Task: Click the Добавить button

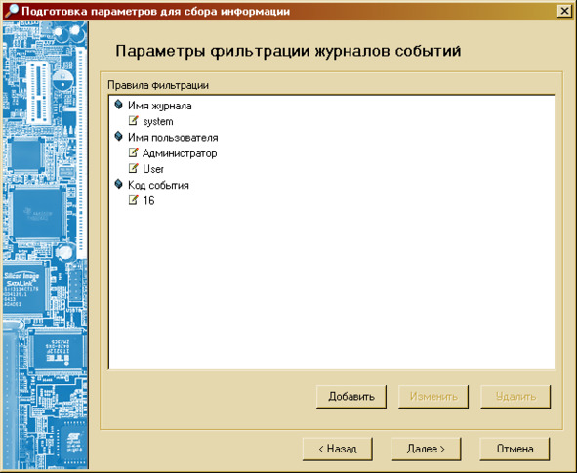Action: [x=351, y=397]
